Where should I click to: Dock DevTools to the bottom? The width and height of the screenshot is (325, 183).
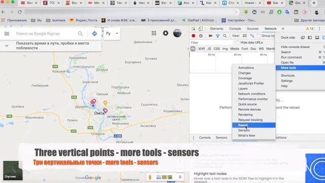[x=317, y=38]
